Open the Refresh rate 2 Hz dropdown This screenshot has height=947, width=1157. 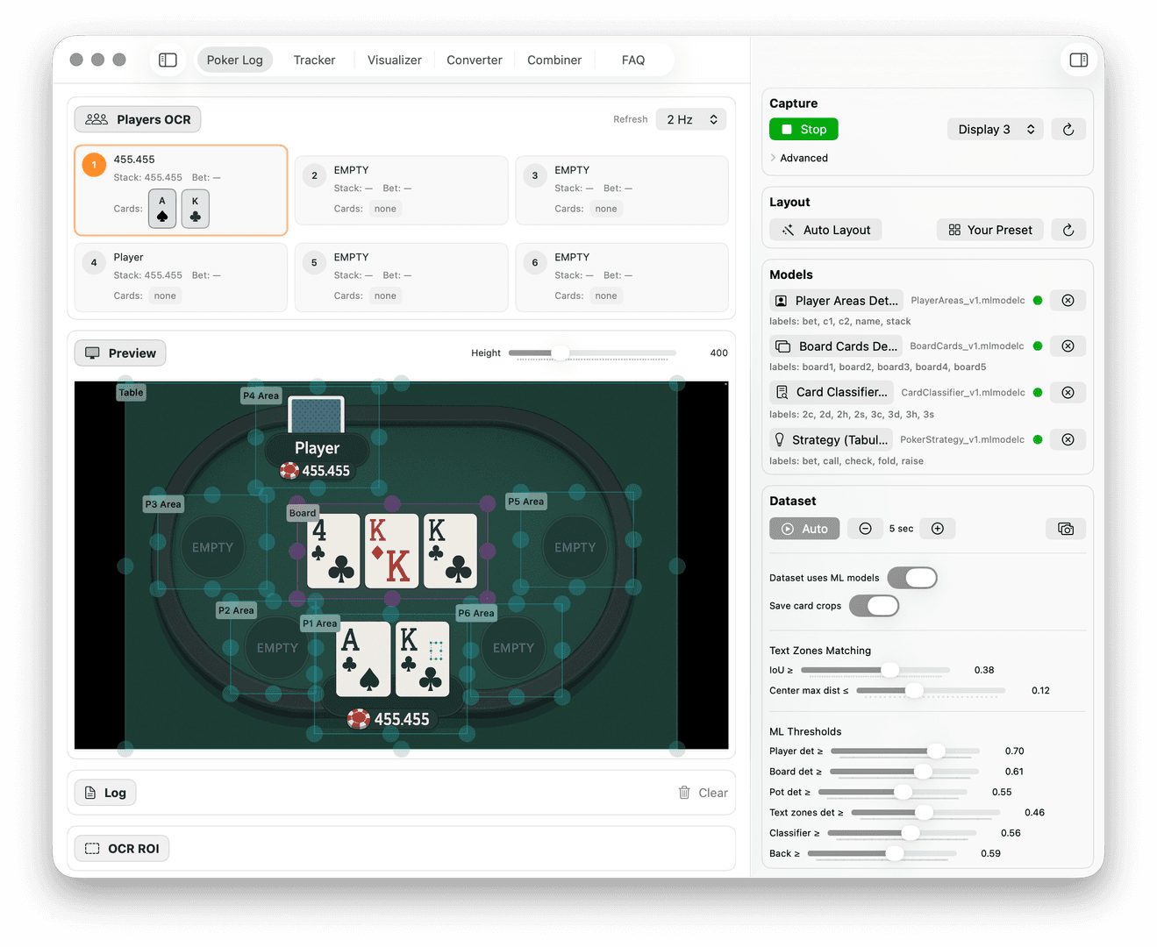click(691, 119)
